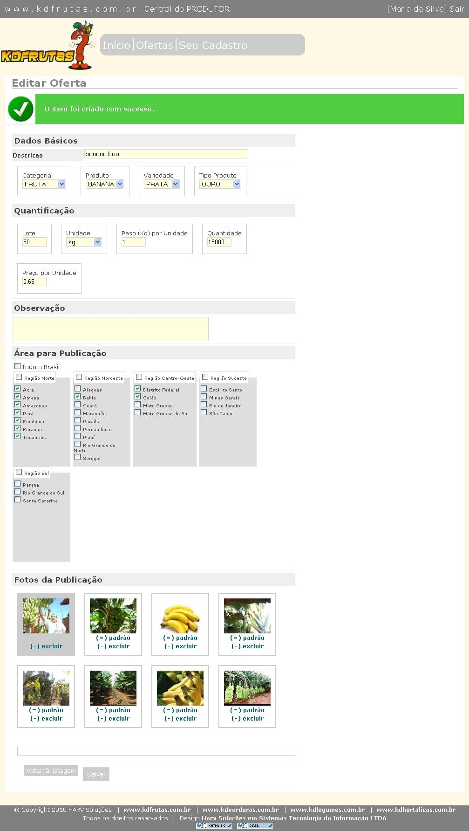469x831 pixels.
Task: Open the Seu Cadastro menu item
Action: point(213,45)
